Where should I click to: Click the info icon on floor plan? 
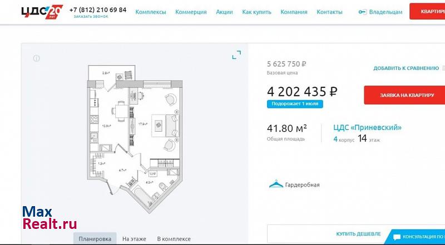[x=37, y=58]
